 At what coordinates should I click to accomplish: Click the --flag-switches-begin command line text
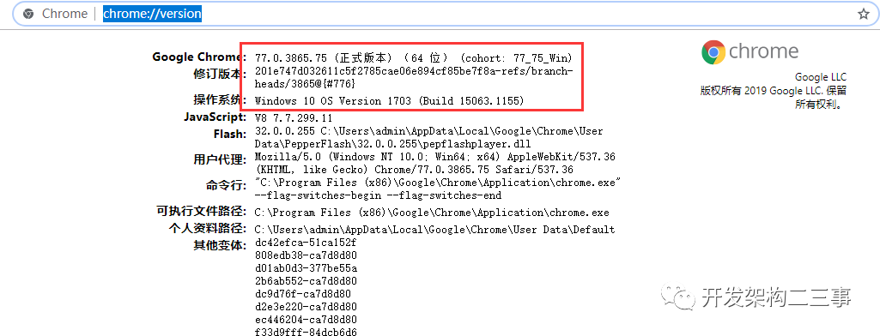point(378,195)
